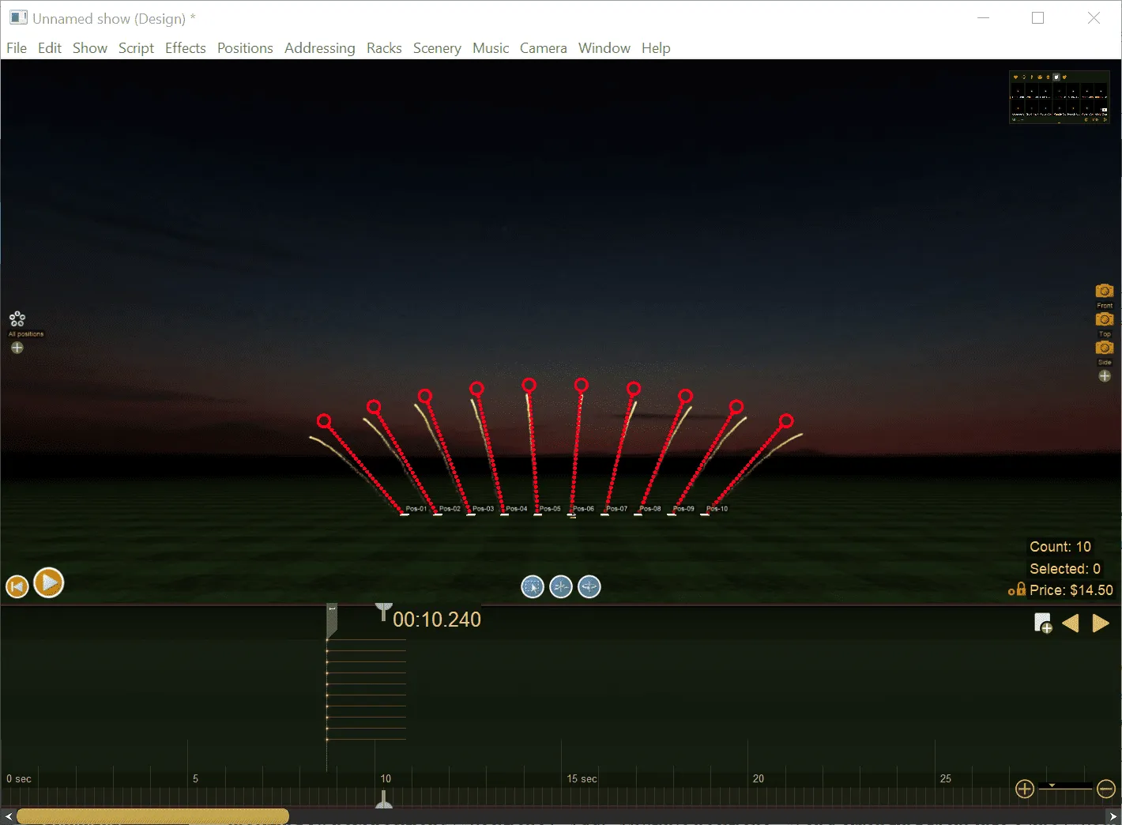
Task: Click the effect window thumbnail in corner
Action: coord(1059,97)
